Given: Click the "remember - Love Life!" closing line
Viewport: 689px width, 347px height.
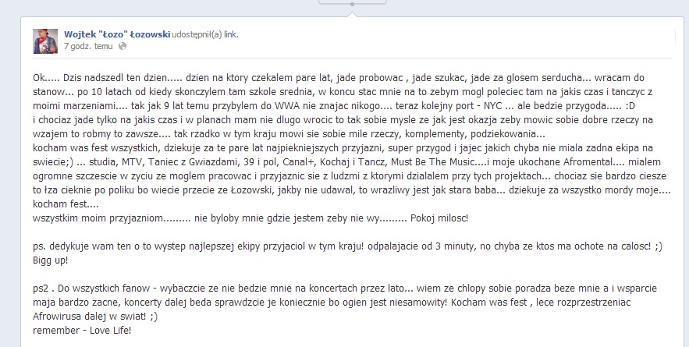Looking at the screenshot, I should 82,331.
